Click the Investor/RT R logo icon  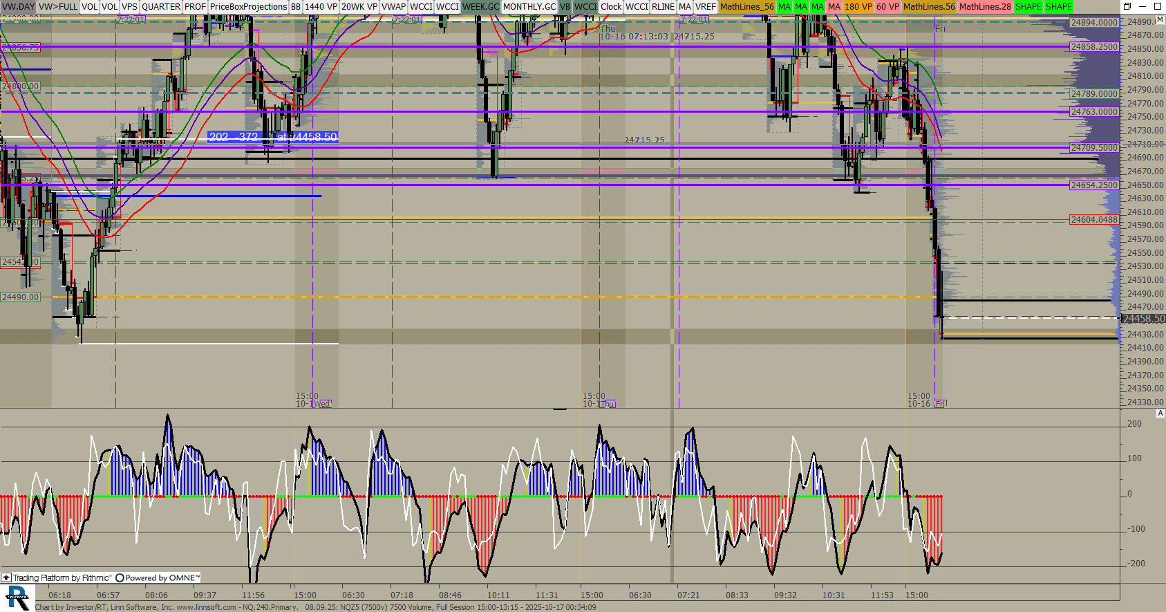(17, 597)
